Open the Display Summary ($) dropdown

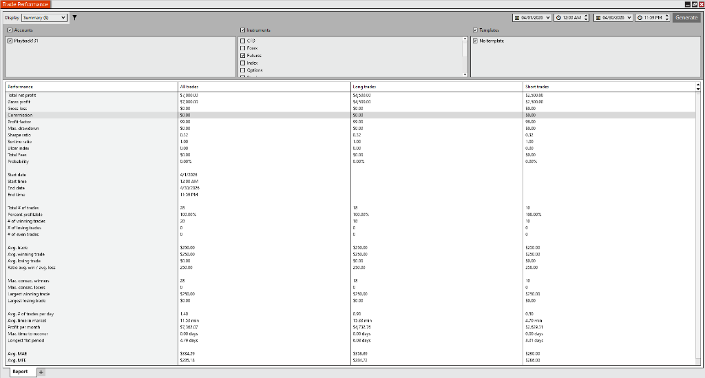tap(44, 17)
